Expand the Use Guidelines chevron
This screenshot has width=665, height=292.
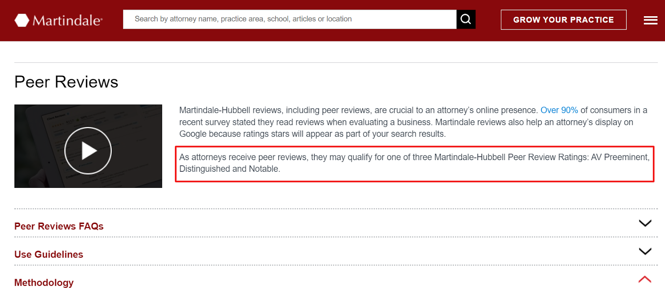click(x=645, y=251)
